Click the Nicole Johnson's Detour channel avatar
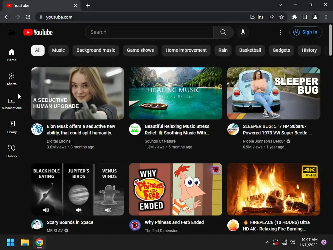 (233, 129)
